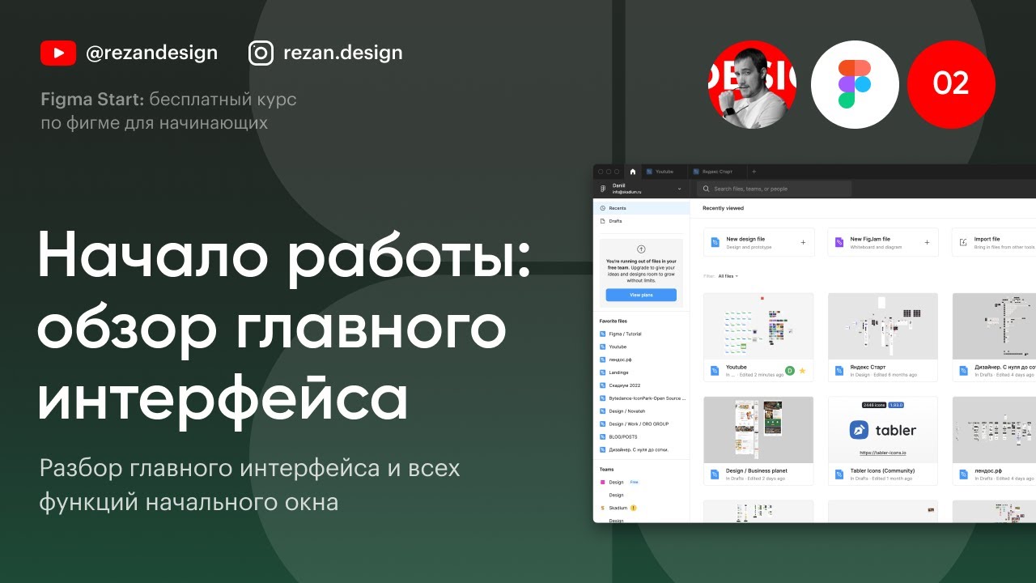The image size is (1036, 583).
Task: Click the YouTube logo icon beside @rezandesign
Action: pos(58,53)
